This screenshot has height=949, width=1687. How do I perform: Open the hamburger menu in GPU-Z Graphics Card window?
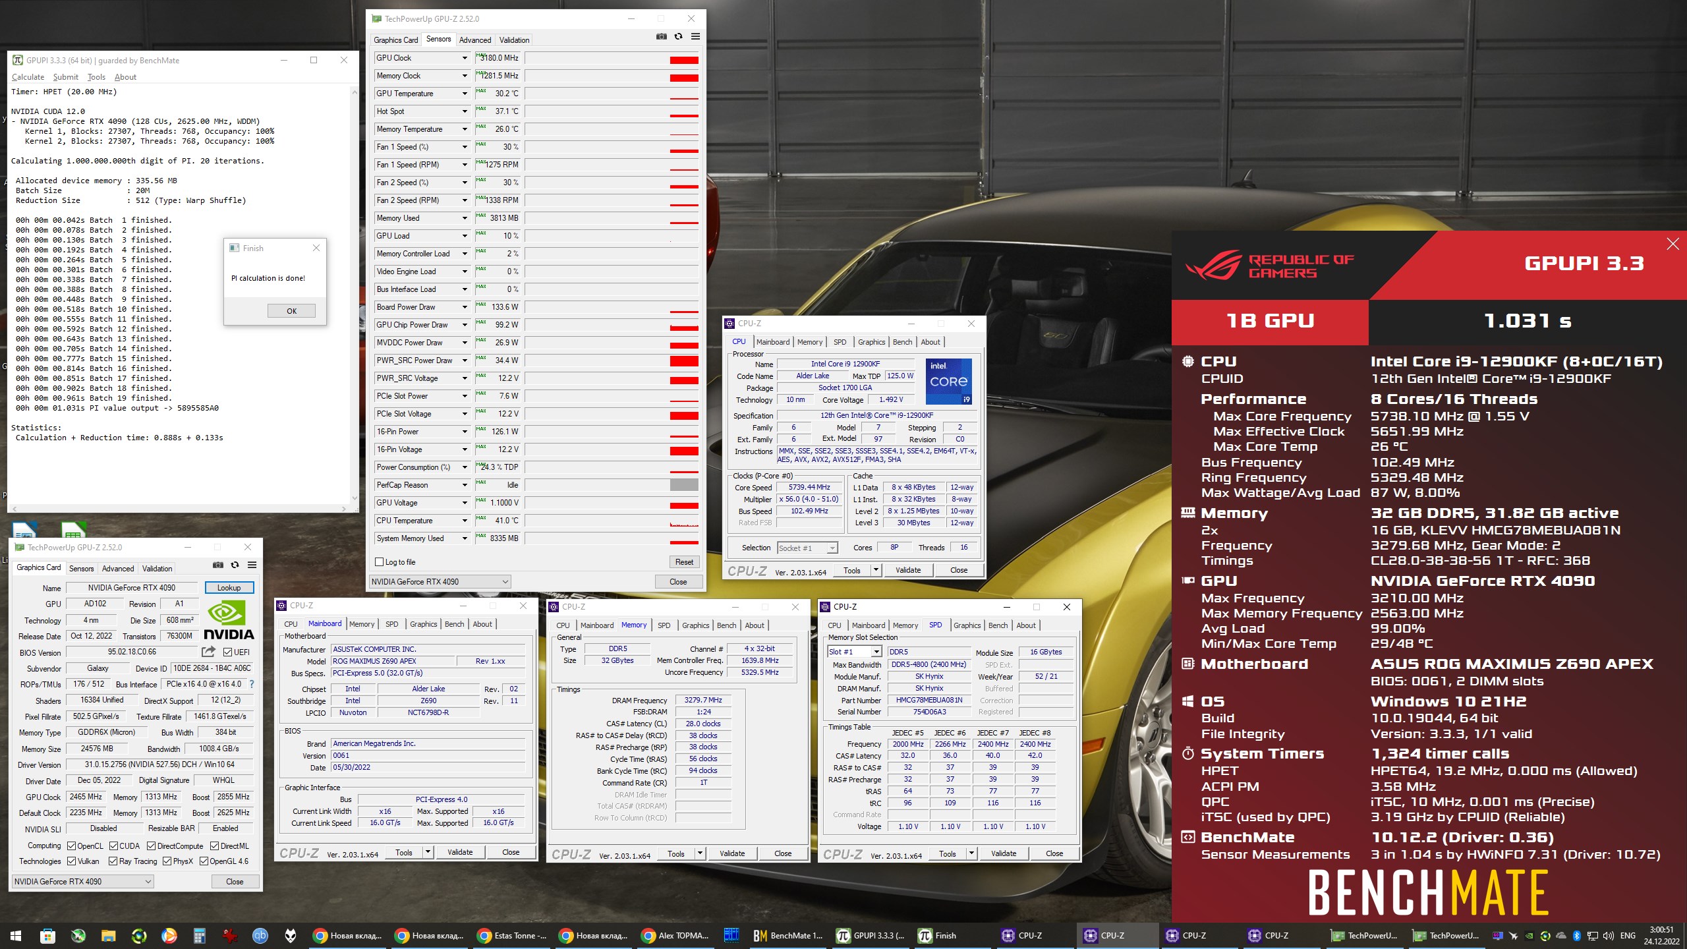252,565
